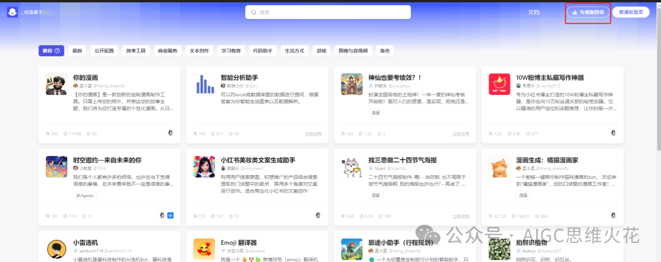The height and width of the screenshot is (262, 661).
Task: Switch to the 文本创作 tab
Action: tap(200, 51)
